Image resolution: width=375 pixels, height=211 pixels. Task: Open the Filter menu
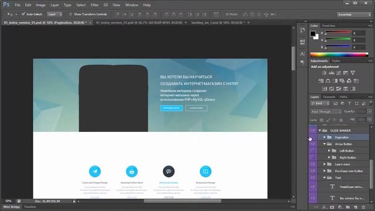(94, 5)
